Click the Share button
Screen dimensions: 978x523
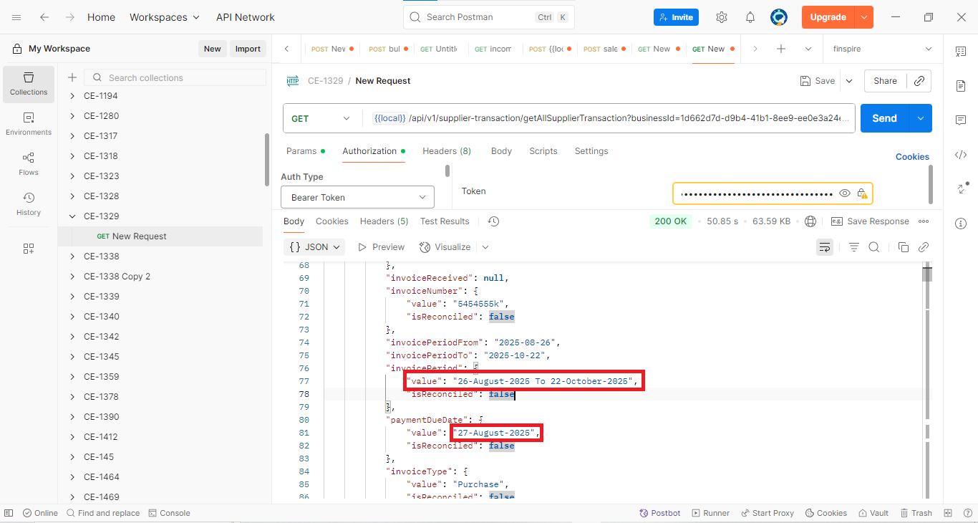click(885, 81)
